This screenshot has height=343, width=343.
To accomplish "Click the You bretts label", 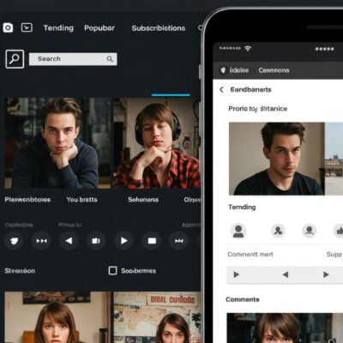I will pos(81,200).
